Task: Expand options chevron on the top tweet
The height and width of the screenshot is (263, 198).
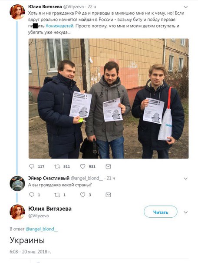Action: [186, 7]
